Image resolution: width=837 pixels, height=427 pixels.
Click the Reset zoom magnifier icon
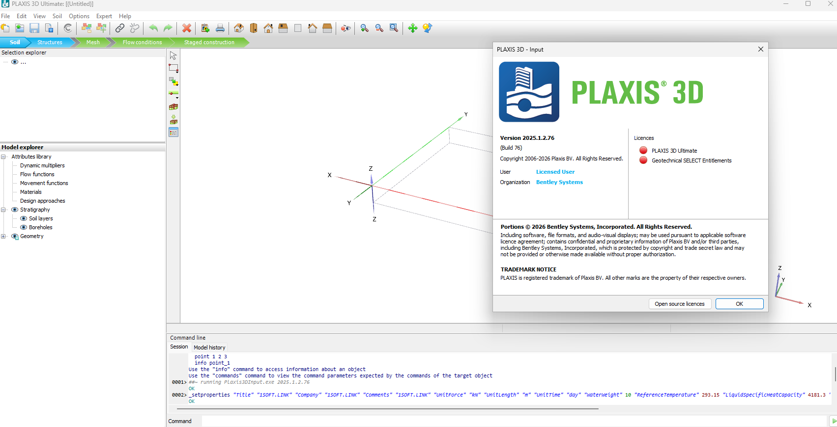pos(394,28)
